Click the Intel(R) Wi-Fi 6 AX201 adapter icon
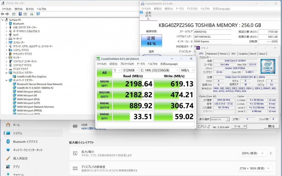 click(x=14, y=88)
